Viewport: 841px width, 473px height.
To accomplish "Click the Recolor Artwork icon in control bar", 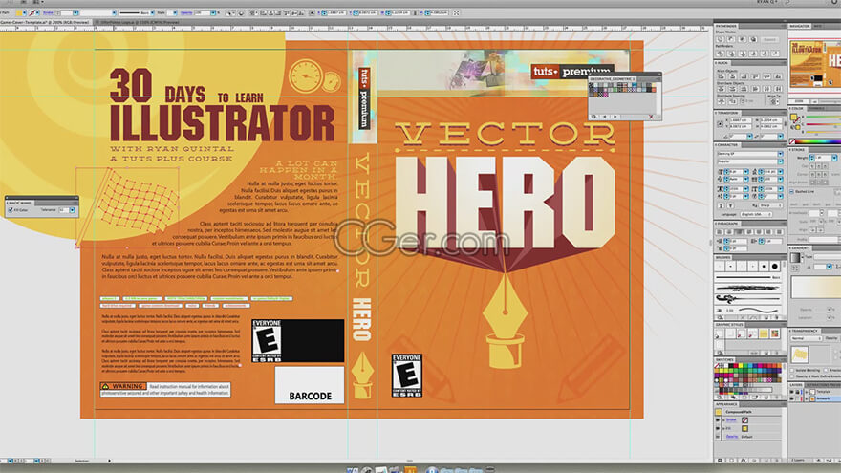I will [242, 12].
